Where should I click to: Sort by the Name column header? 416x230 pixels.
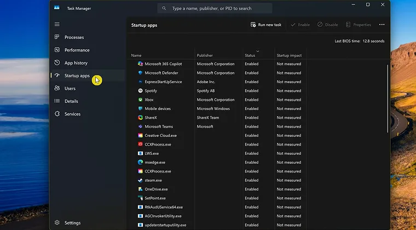[136, 55]
